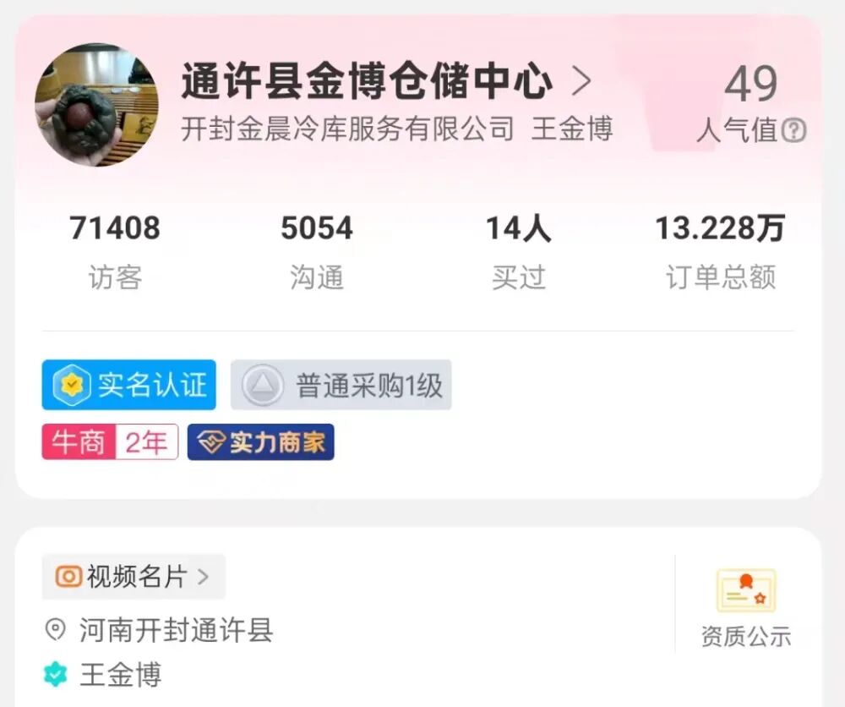Tap the 实名认证 verification badge

pyautogui.click(x=128, y=385)
